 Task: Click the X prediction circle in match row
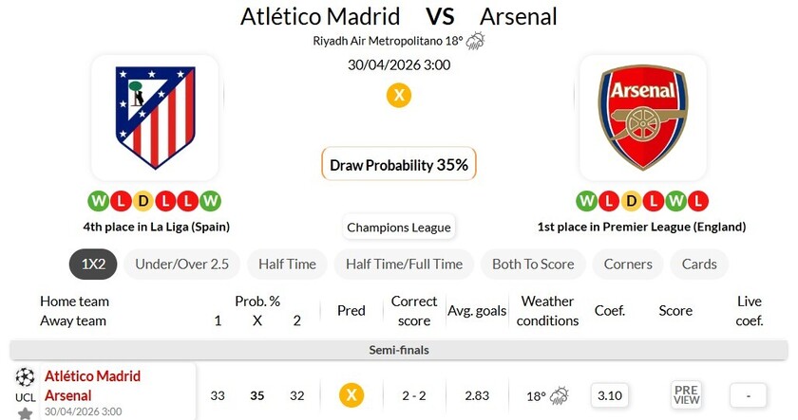[351, 394]
